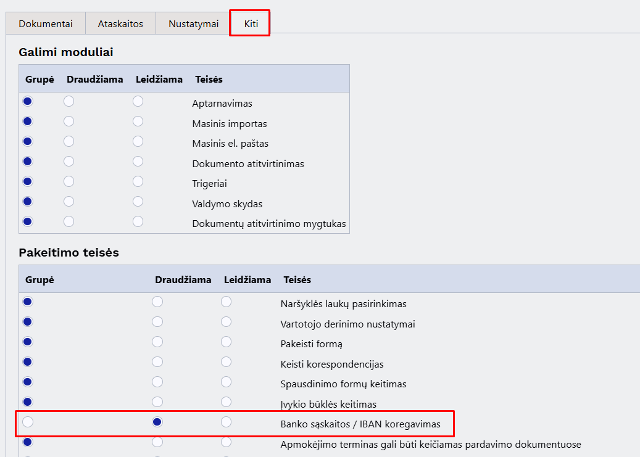Set Aptarnavimas to Draudžiama
Screen dimensions: 640x457
(x=69, y=101)
